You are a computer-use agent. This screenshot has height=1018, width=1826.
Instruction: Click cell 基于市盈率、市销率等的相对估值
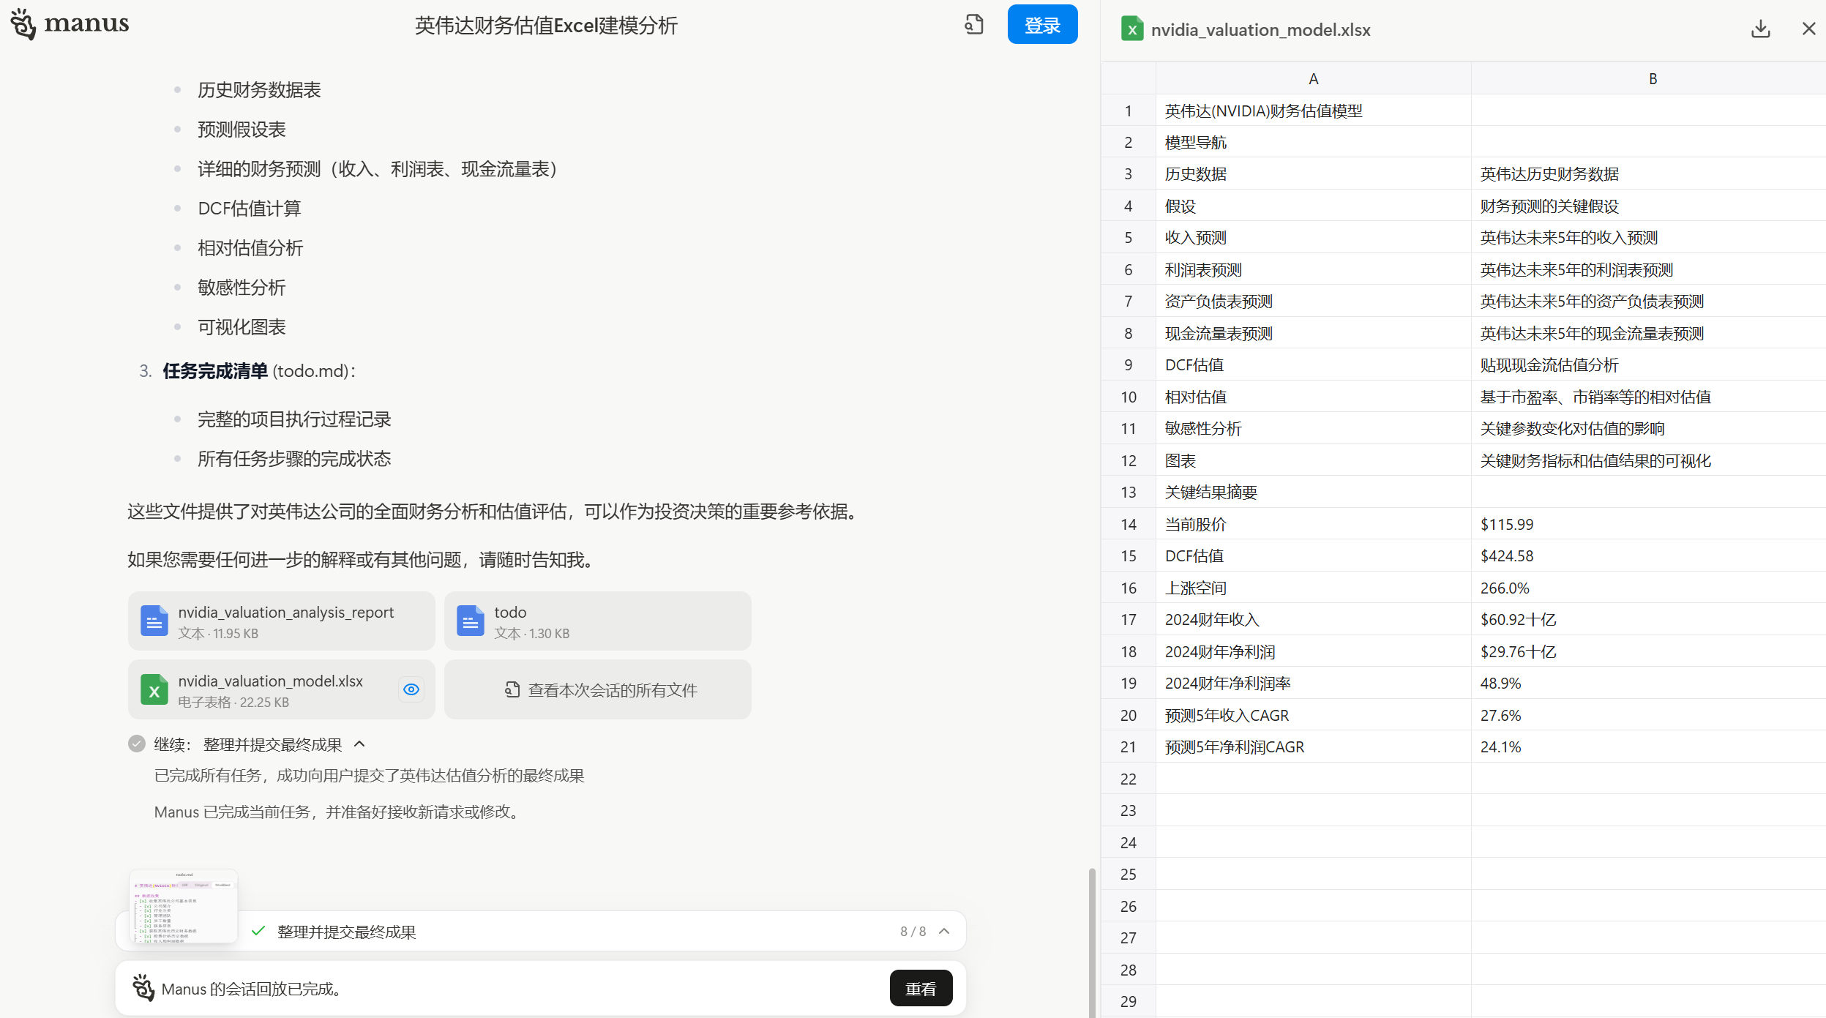pyautogui.click(x=1649, y=397)
